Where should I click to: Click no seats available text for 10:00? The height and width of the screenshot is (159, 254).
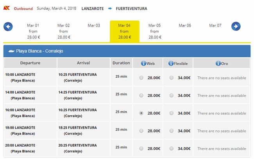222,78
